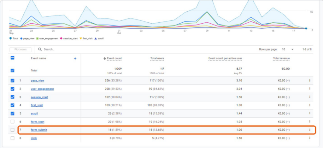Toggle the select-all header checkbox
Screen dimensions: 323x148
(13, 58)
